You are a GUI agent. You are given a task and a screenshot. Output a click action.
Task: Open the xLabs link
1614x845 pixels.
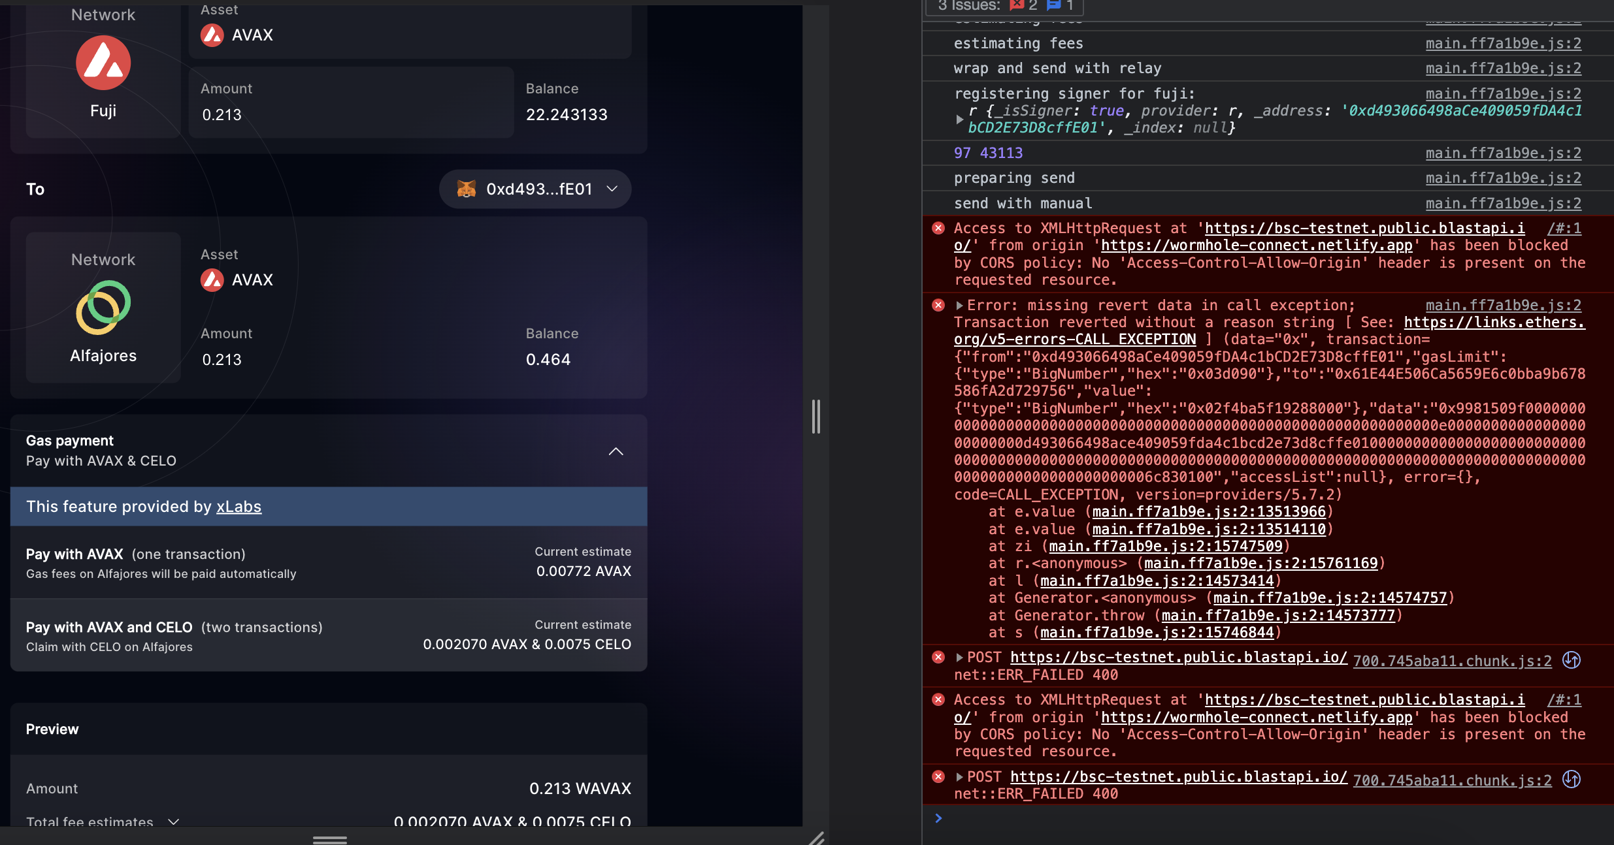[x=239, y=507]
